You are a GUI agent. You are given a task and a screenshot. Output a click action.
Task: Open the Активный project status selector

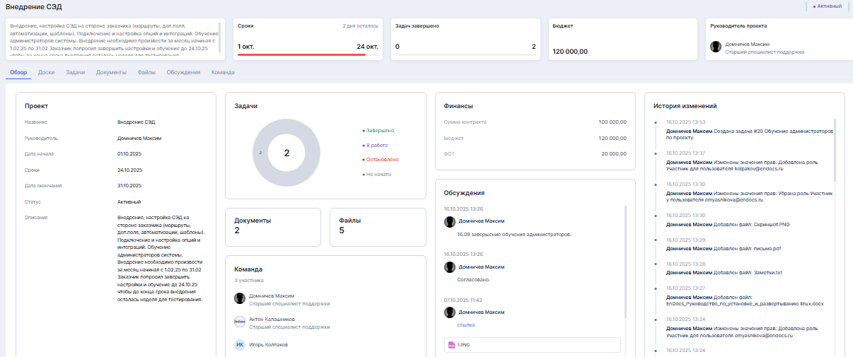[x=828, y=6]
